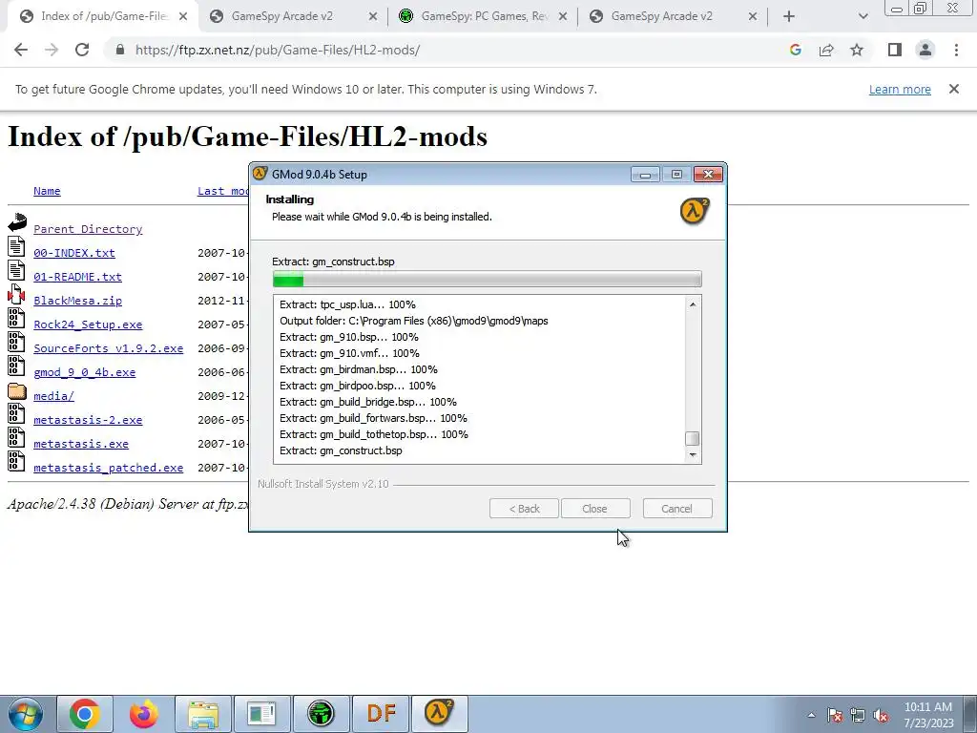Click the Parent Directory back-arrow icon

click(x=17, y=222)
